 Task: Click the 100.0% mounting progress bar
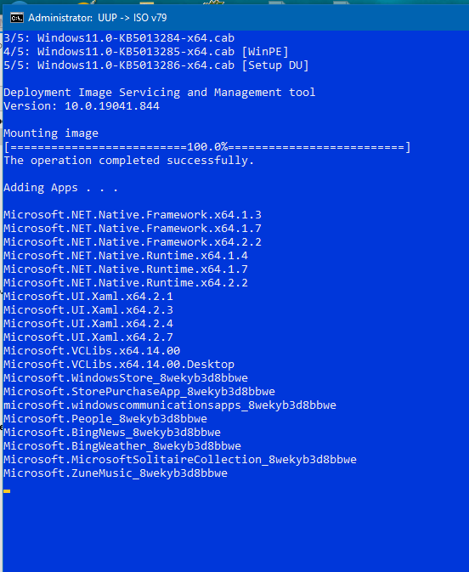[x=207, y=147]
